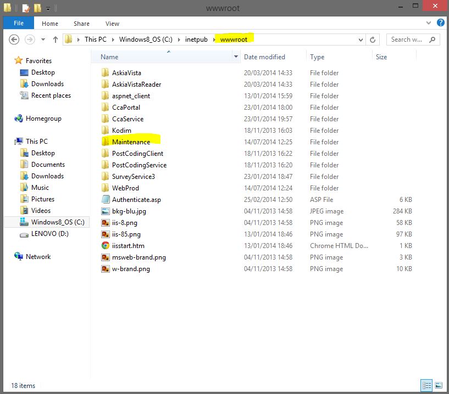
Task: Select Network in the navigation pane
Action: (38, 257)
